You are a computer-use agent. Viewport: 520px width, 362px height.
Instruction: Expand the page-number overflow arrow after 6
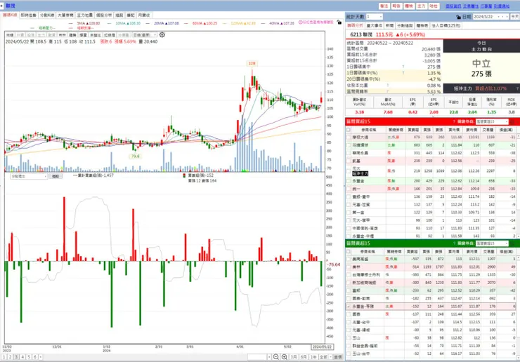(41, 357)
